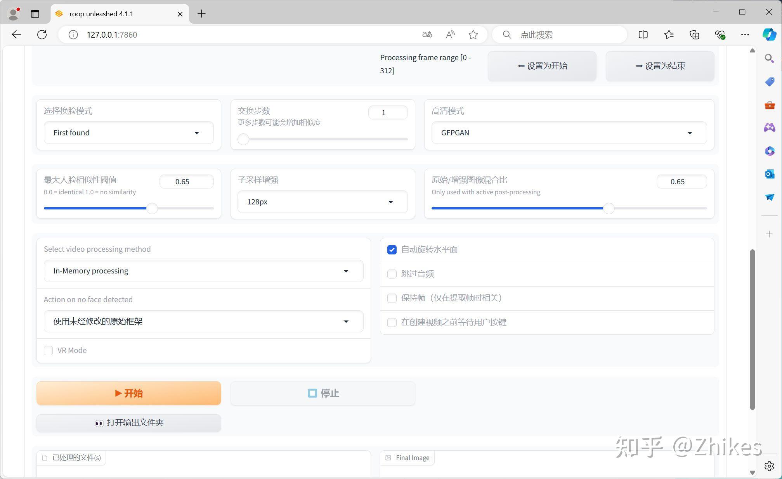Add a sidebar app with plus

tap(769, 234)
